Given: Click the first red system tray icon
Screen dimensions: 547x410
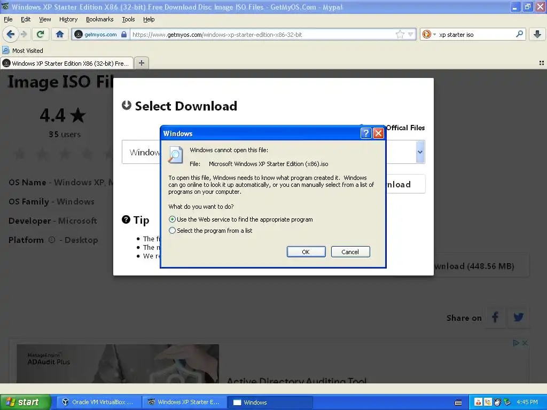Looking at the screenshot, I should (x=478, y=402).
